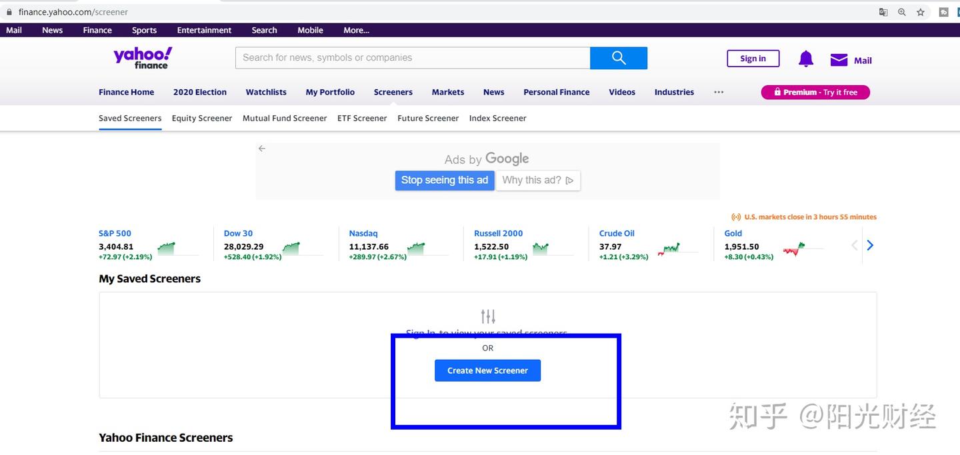Open the More... menu in the Yahoo navigation
960x455 pixels.
355,29
